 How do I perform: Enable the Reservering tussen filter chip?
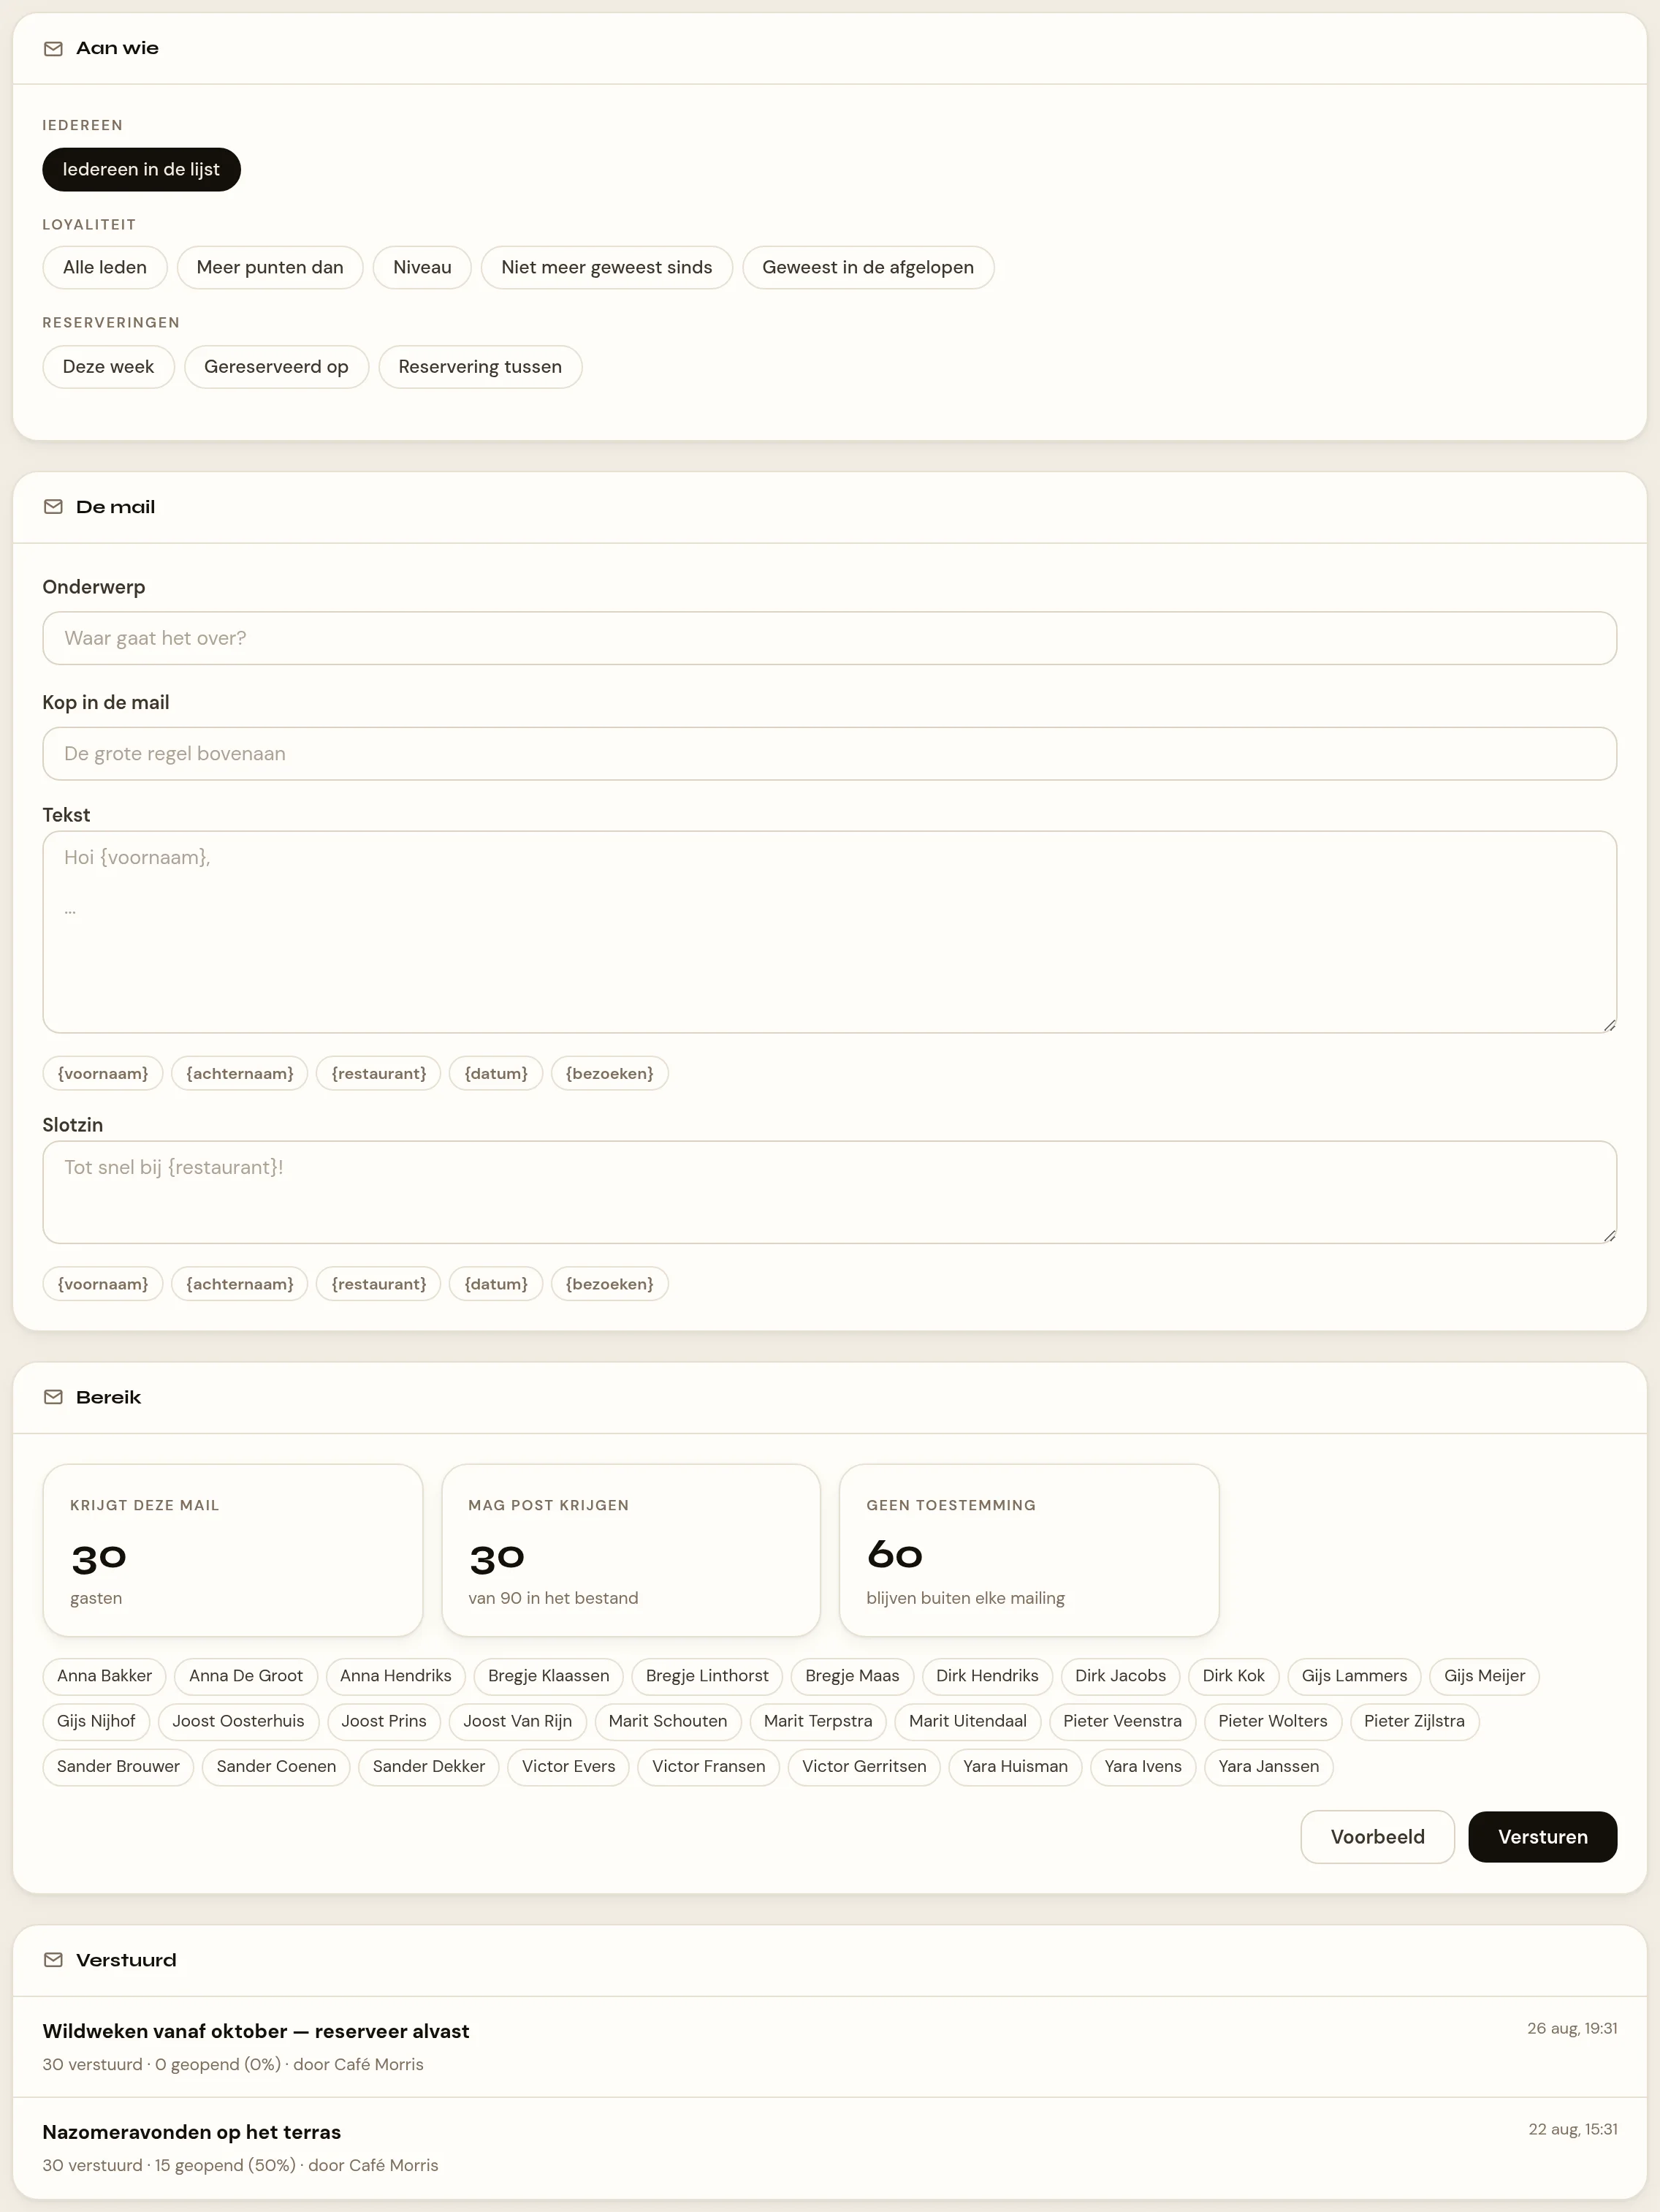coord(480,366)
